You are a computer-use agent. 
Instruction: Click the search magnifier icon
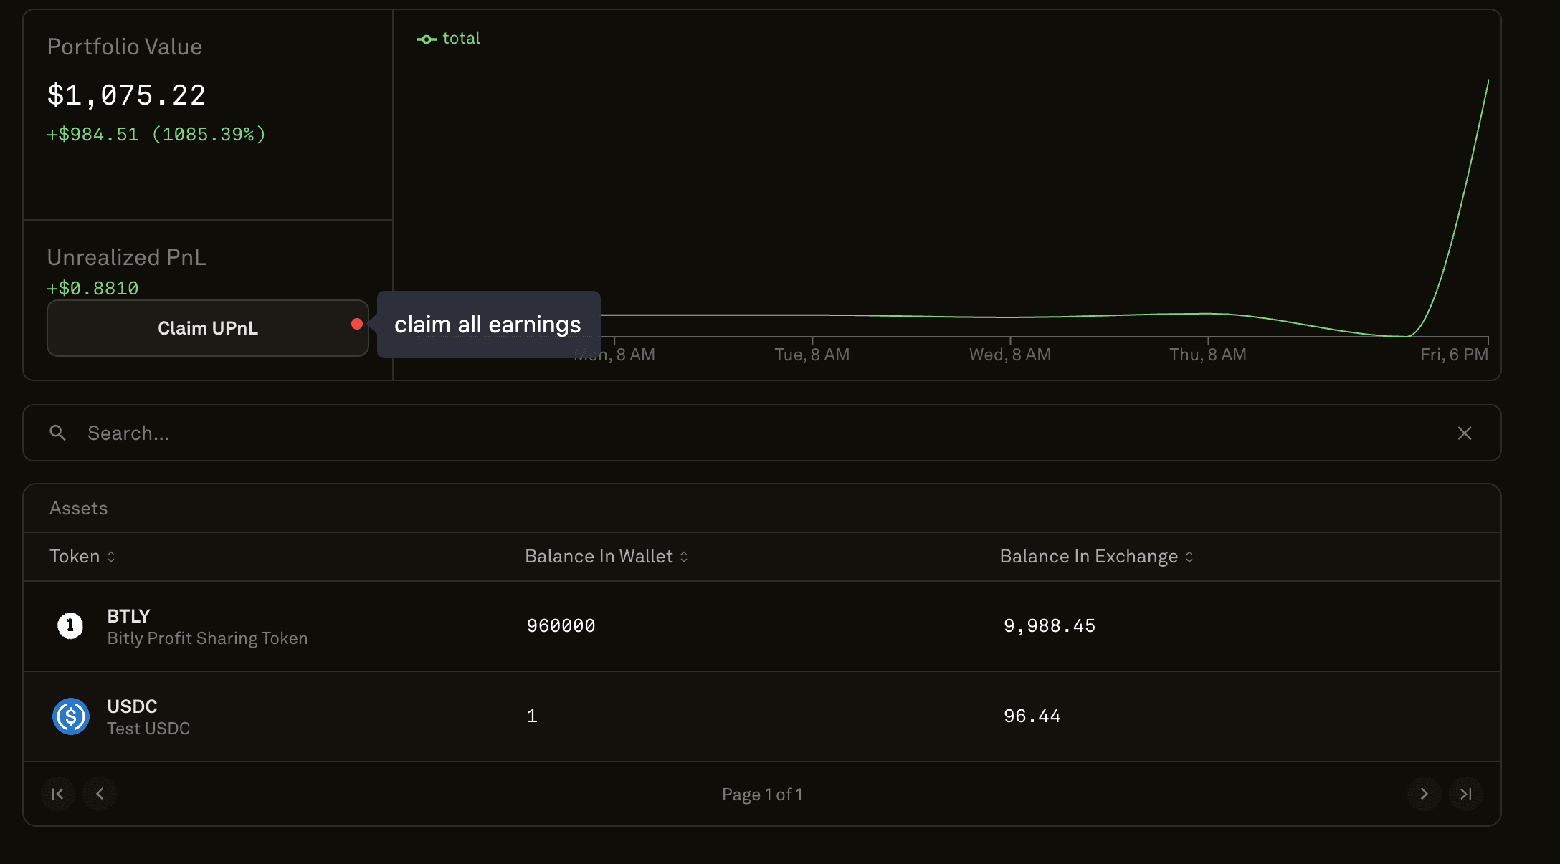57,433
